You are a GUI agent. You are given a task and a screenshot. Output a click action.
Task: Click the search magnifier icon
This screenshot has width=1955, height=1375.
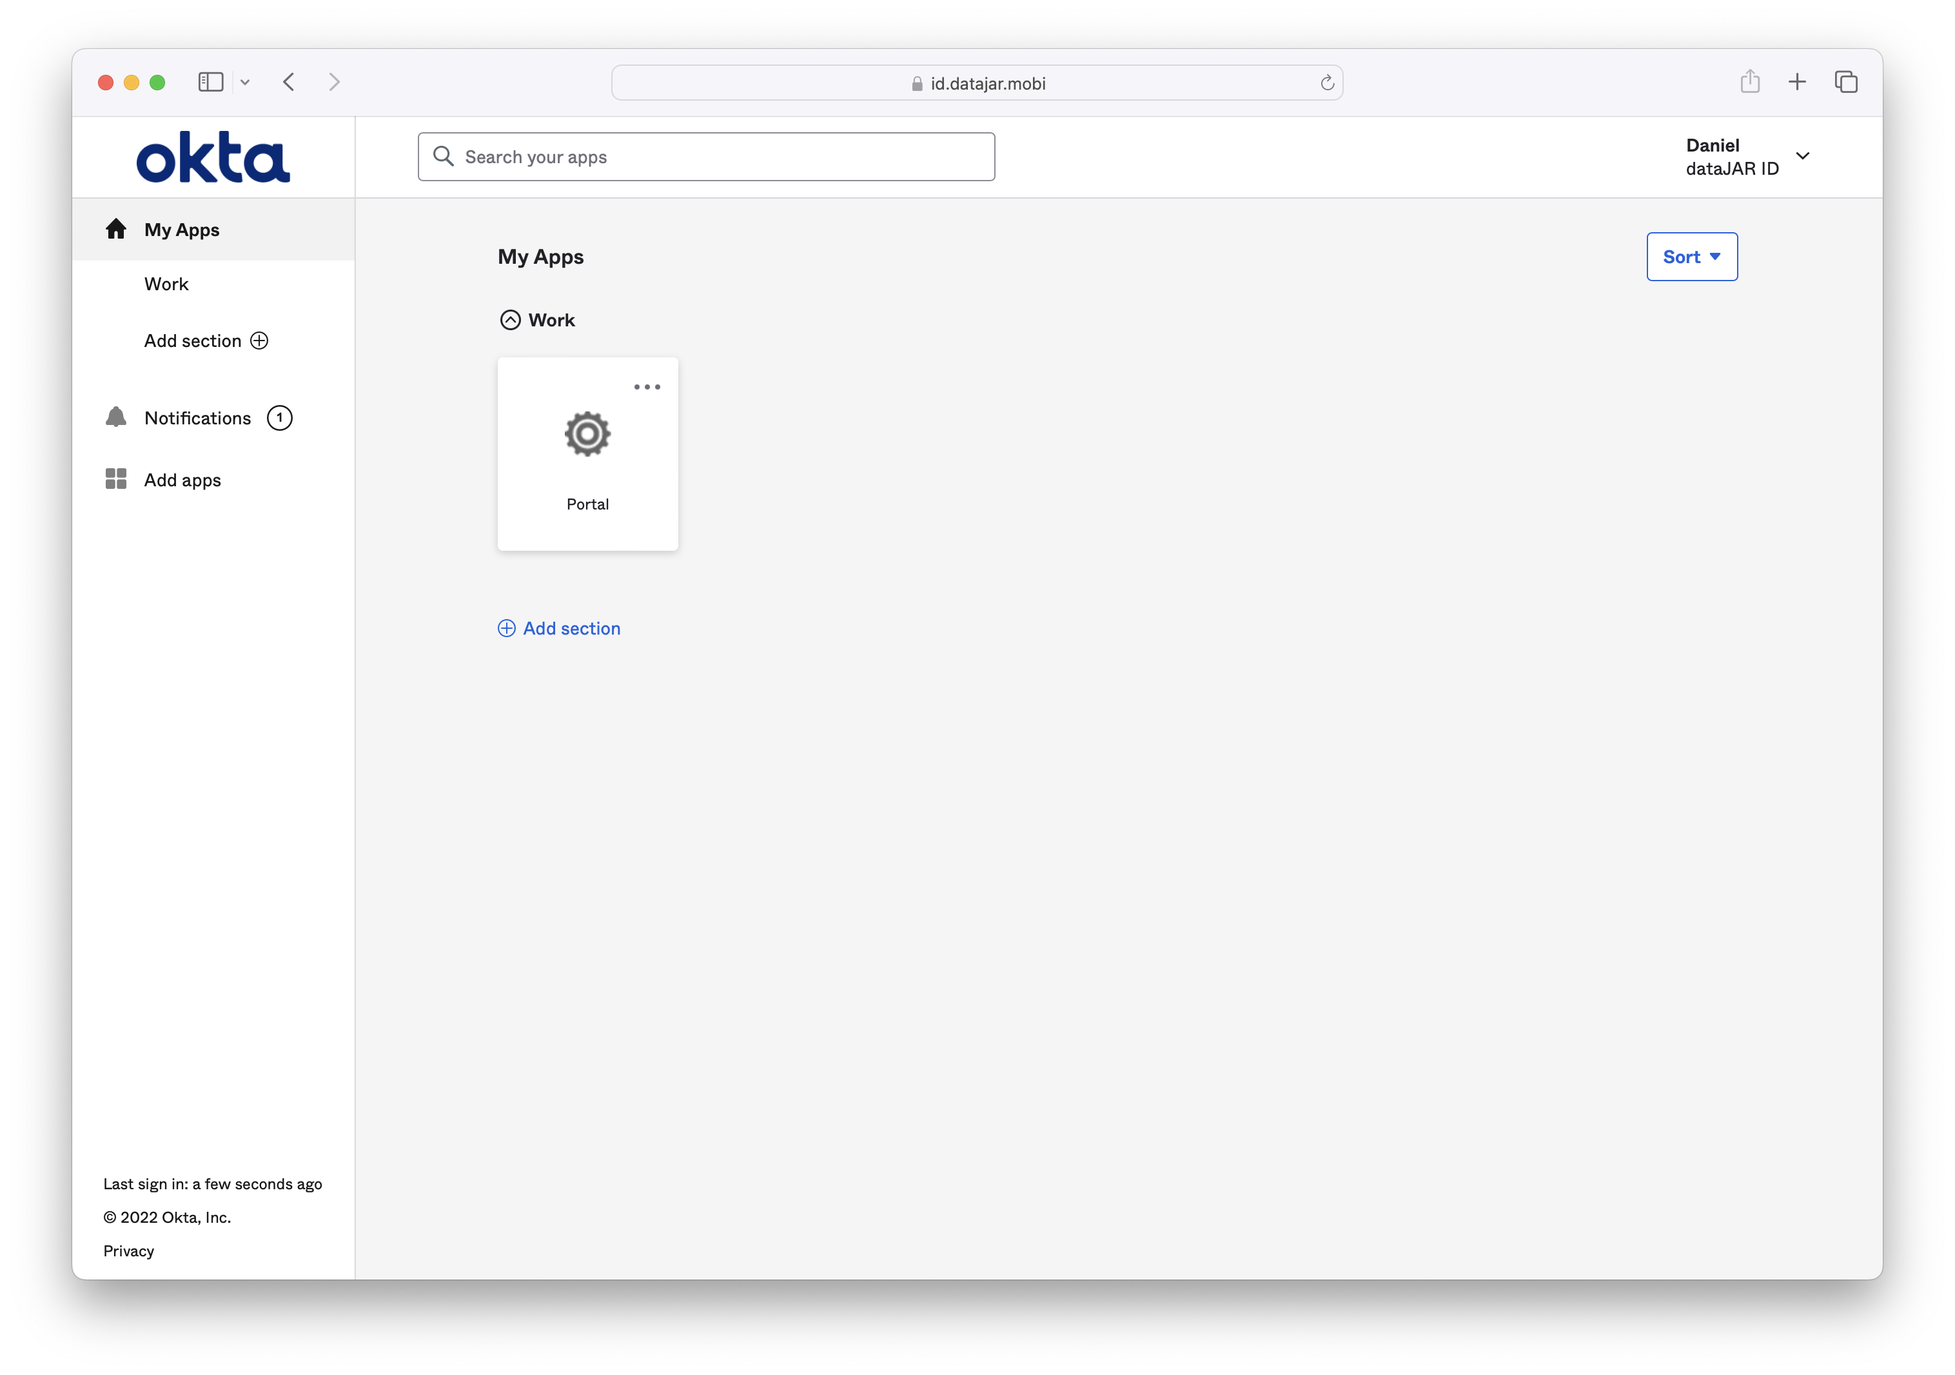coord(443,156)
